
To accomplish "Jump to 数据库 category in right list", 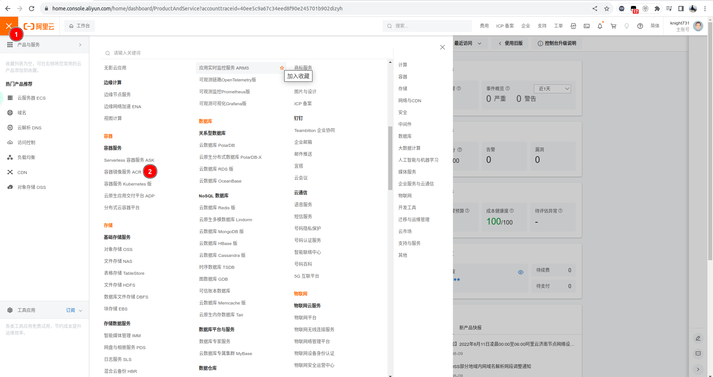I will [x=405, y=136].
